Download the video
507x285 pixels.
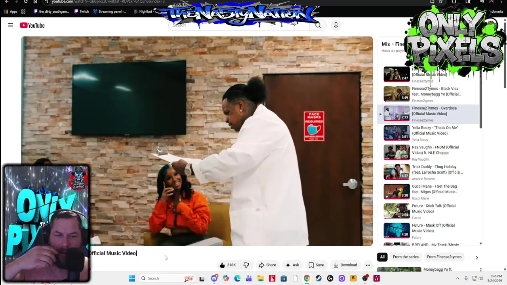click(345, 265)
